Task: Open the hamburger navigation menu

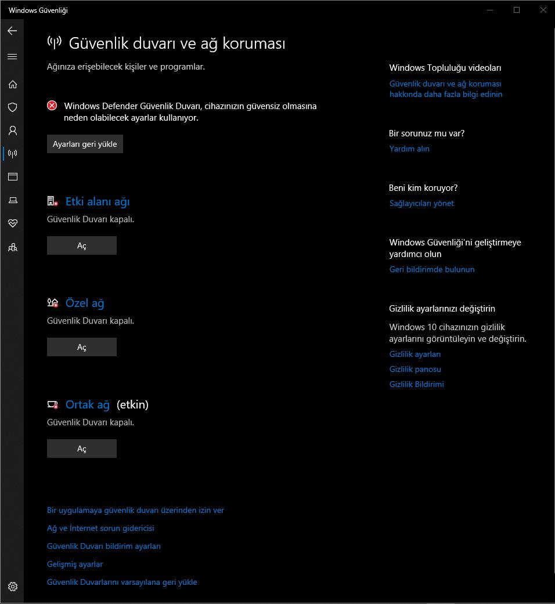Action: [x=12, y=57]
